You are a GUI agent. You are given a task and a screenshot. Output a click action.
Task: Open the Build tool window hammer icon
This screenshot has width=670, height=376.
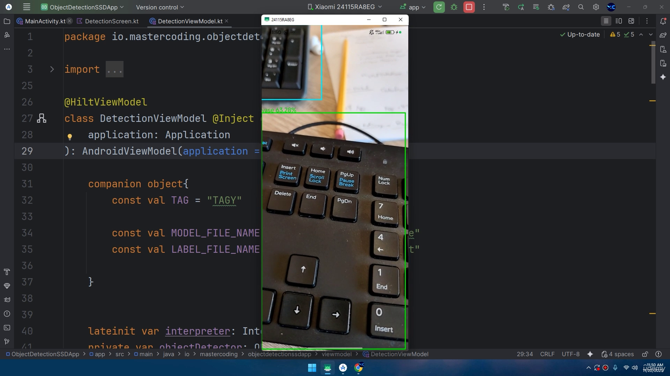click(7, 272)
